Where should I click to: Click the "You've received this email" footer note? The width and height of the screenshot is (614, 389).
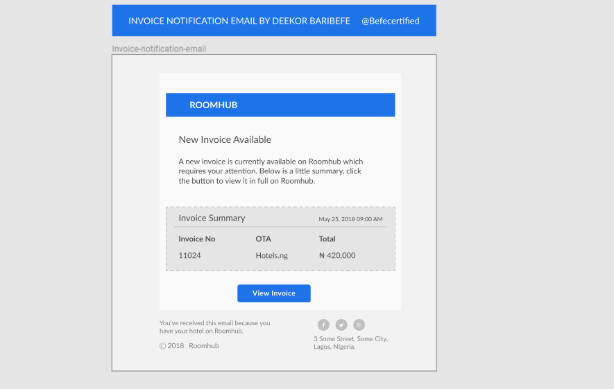214,327
